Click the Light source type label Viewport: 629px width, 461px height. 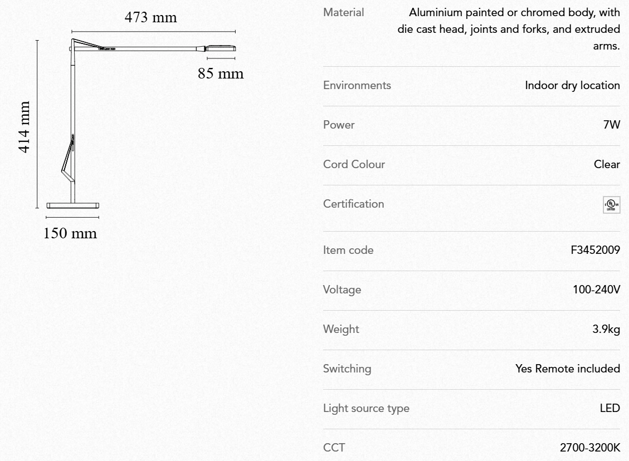click(x=366, y=409)
